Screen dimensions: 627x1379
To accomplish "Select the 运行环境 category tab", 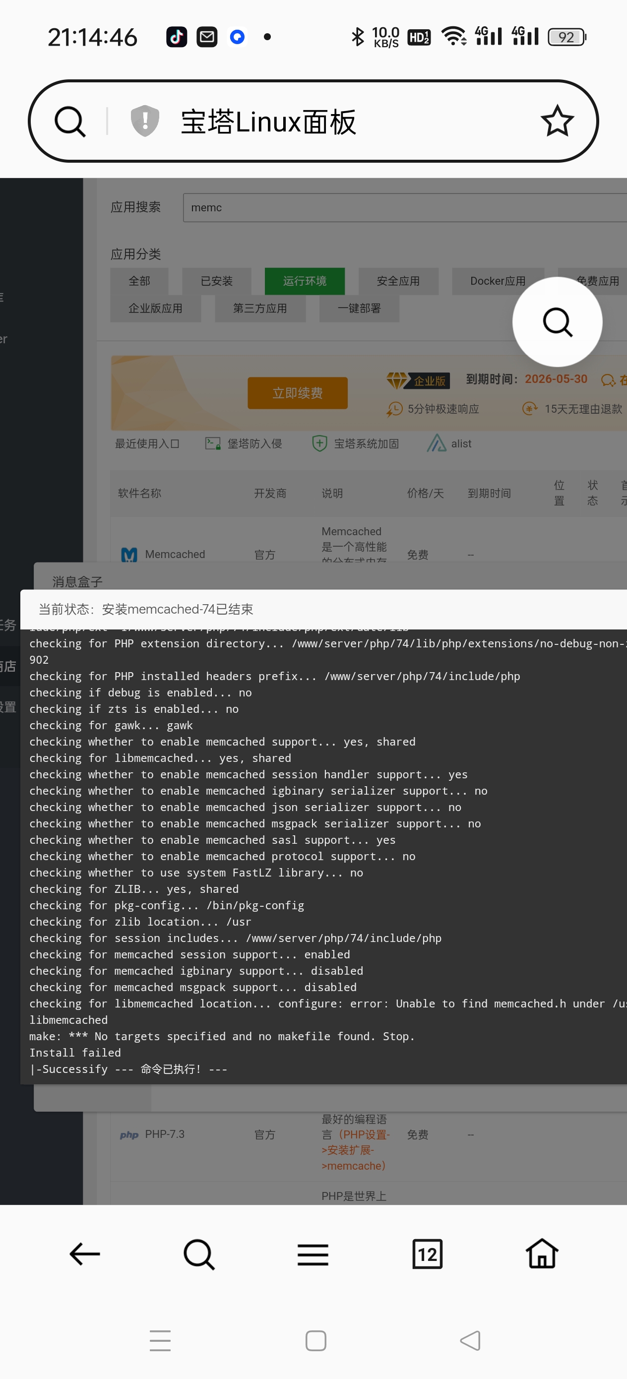I will click(x=305, y=281).
